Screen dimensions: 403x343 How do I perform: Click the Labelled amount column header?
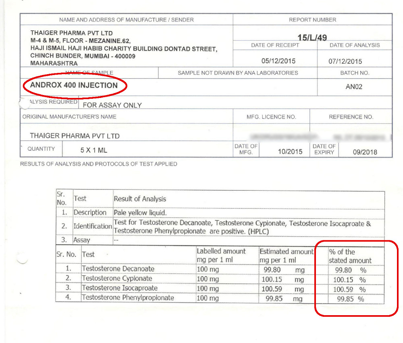[221, 255]
